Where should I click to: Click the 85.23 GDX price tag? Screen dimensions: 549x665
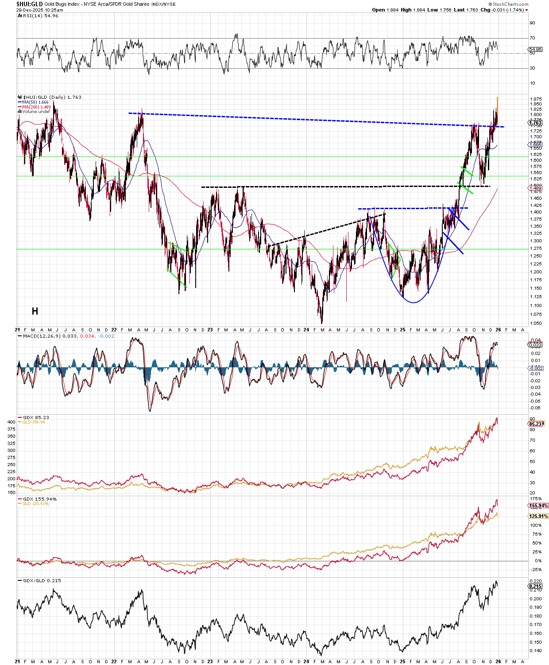(535, 424)
